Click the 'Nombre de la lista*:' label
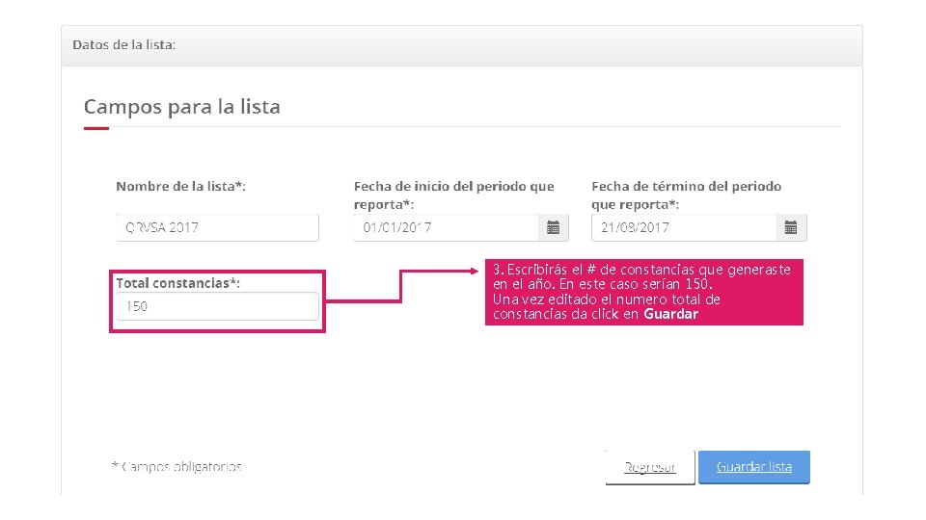Screen dimensions: 926x520 (180, 186)
